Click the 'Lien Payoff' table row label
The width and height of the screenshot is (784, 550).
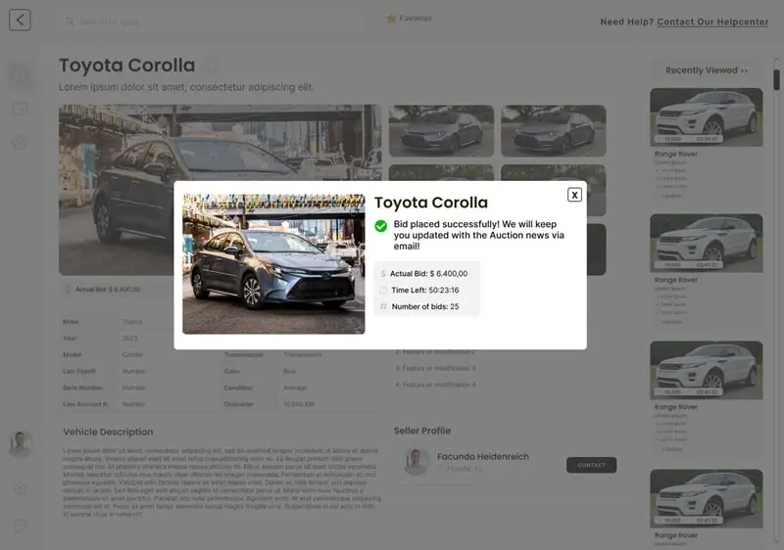(x=79, y=371)
